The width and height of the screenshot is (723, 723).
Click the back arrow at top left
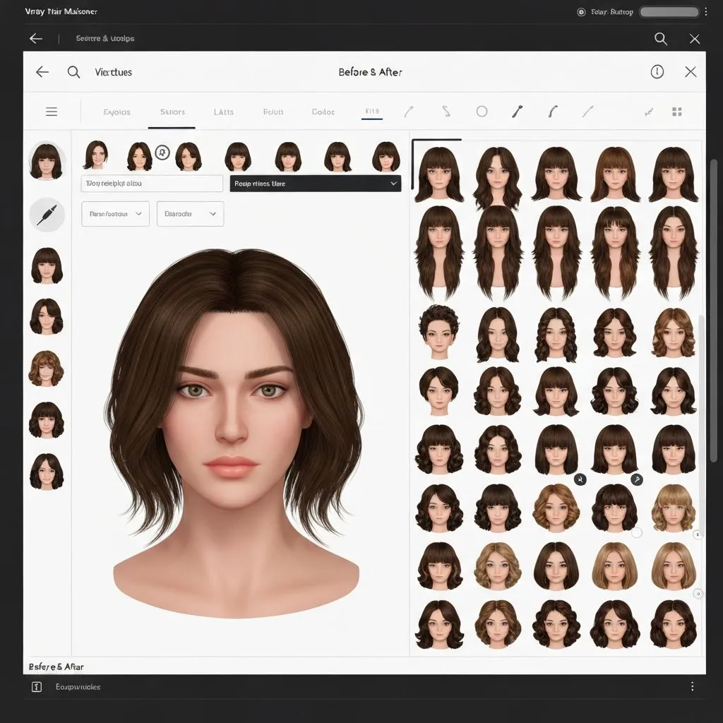tap(42, 71)
